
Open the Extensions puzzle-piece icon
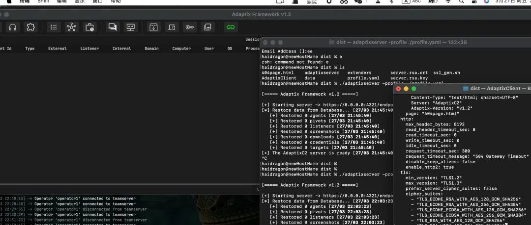click(31, 27)
